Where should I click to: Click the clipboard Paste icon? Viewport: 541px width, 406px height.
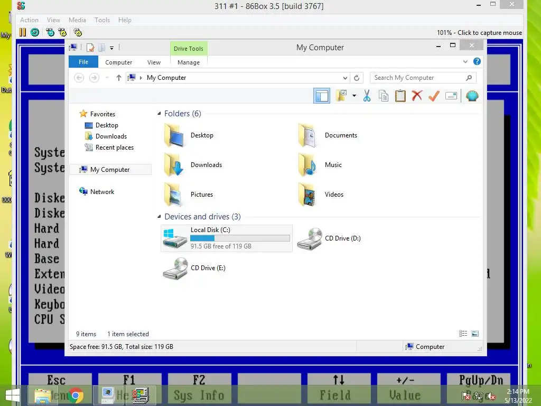click(x=400, y=96)
